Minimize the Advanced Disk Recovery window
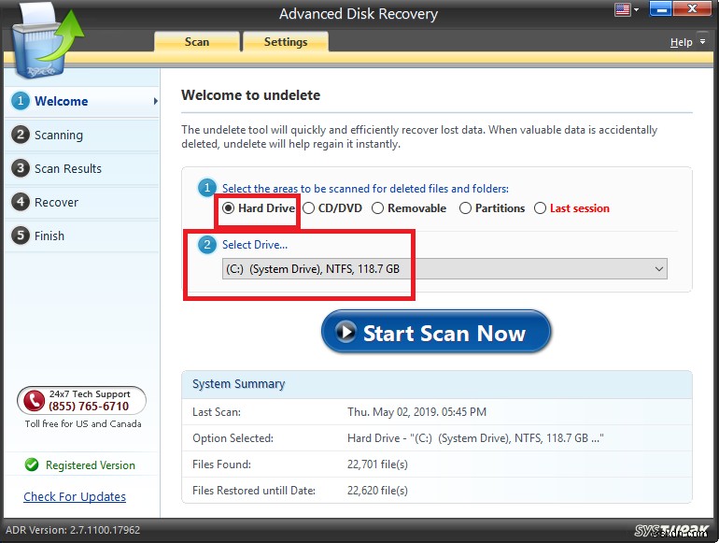 tap(660, 8)
